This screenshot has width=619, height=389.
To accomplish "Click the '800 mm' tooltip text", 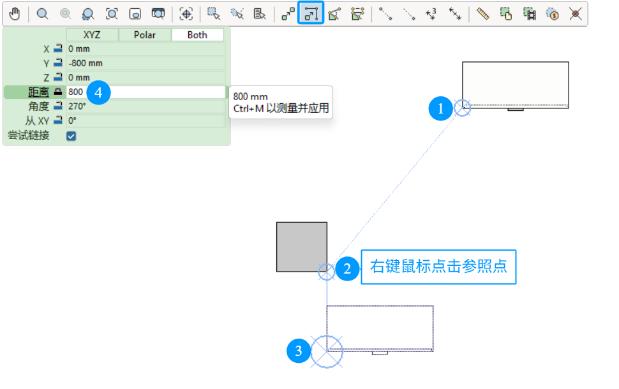I will [250, 97].
